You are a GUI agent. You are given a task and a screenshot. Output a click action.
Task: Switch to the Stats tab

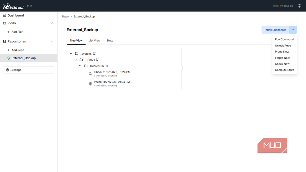(x=110, y=41)
